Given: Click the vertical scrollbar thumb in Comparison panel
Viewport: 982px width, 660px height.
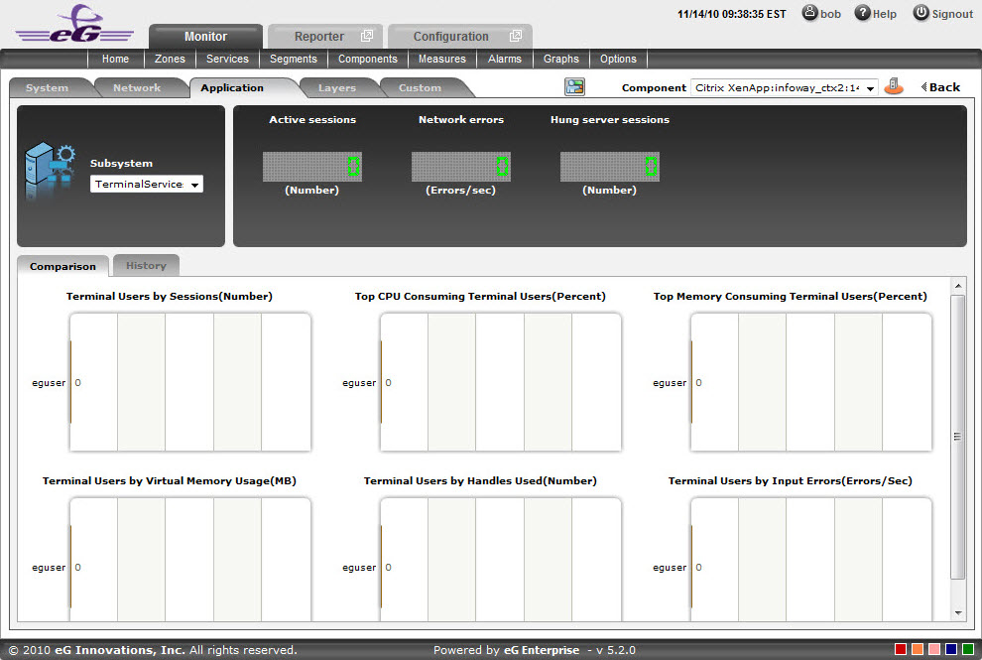Looking at the screenshot, I should (958, 437).
